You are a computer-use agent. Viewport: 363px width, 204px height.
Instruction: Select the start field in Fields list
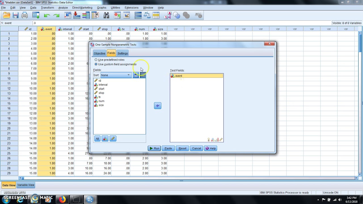click(119, 89)
